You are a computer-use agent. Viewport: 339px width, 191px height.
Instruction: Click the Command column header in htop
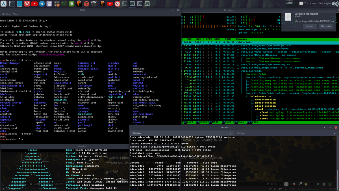tap(242, 39)
